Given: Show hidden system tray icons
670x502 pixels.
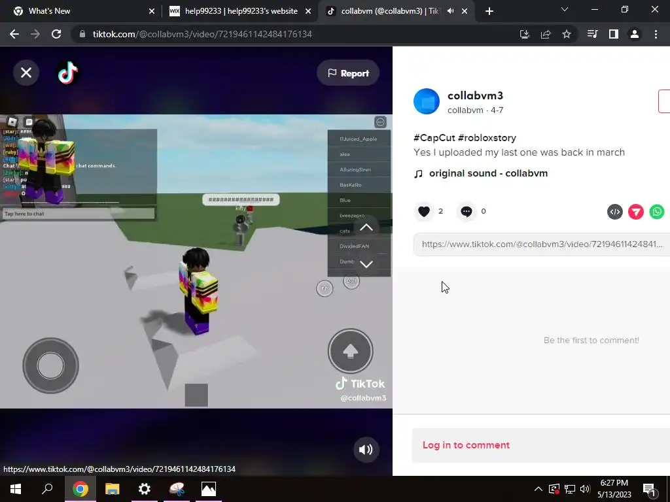Looking at the screenshot, I should click(538, 489).
